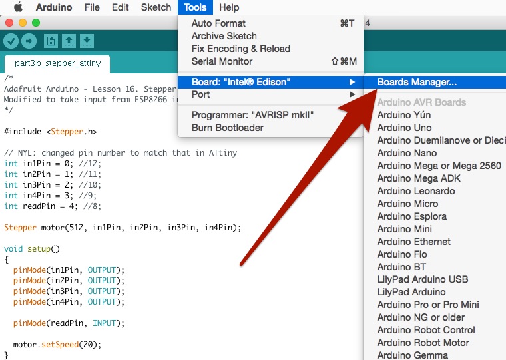
Task: Open Boards Manager...
Action: pos(435,82)
